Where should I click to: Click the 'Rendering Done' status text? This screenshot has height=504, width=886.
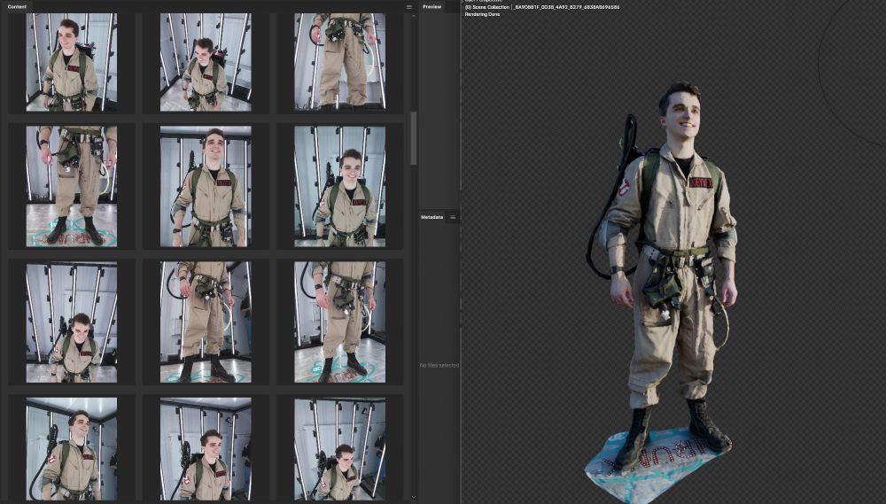pyautogui.click(x=483, y=14)
